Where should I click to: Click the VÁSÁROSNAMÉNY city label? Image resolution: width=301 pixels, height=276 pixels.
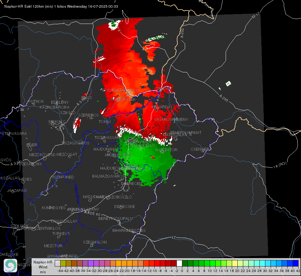[171, 120]
